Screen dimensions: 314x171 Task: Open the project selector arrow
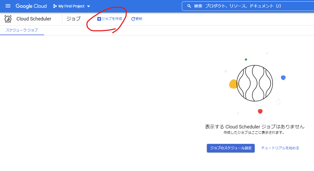point(89,6)
